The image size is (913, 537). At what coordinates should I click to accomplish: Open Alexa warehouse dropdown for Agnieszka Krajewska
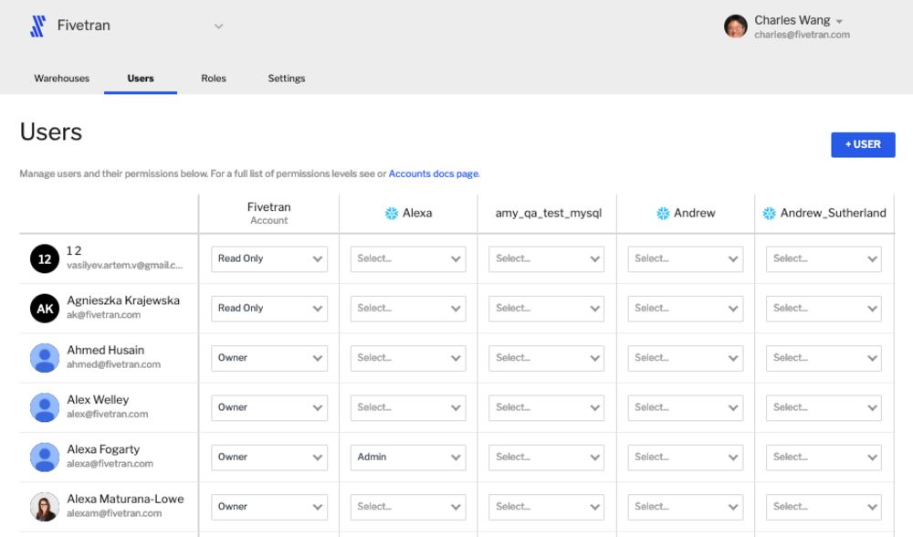[407, 308]
